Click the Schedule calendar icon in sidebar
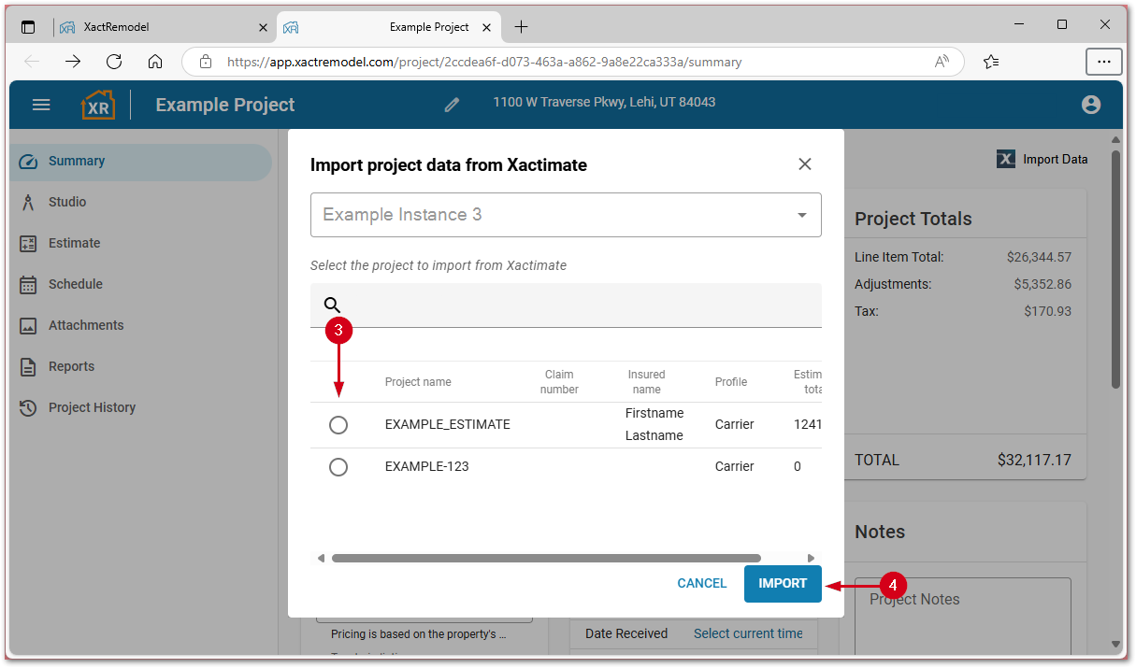The height and width of the screenshot is (668, 1136). pyautogui.click(x=28, y=284)
